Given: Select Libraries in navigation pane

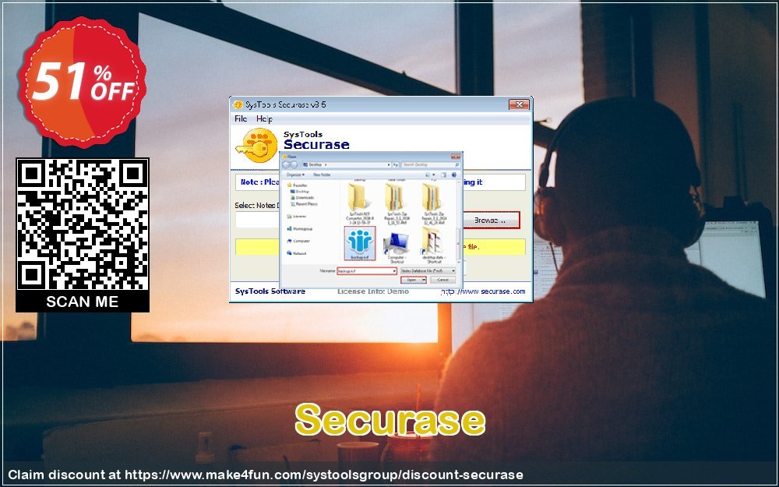Looking at the screenshot, I should pos(297,216).
